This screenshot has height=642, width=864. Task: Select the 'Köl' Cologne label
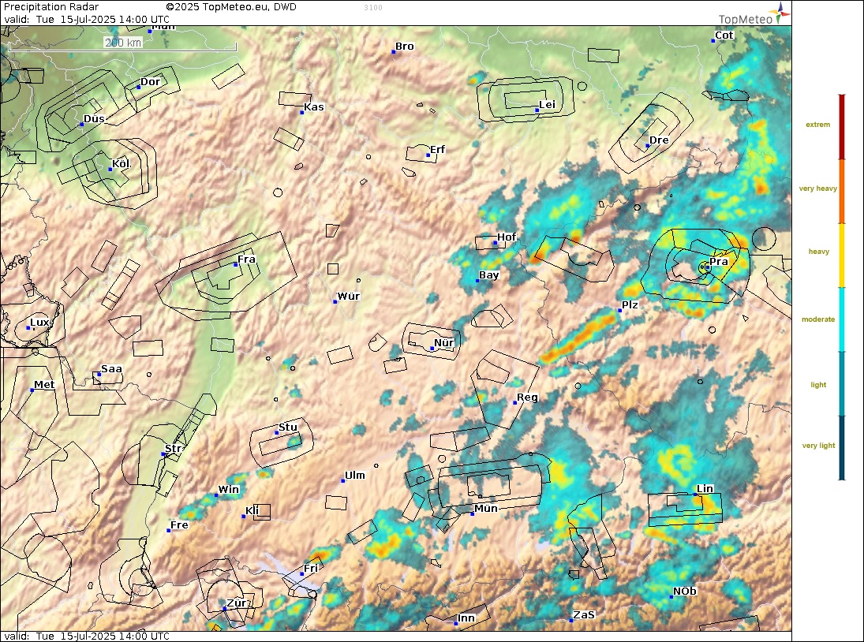pos(121,163)
